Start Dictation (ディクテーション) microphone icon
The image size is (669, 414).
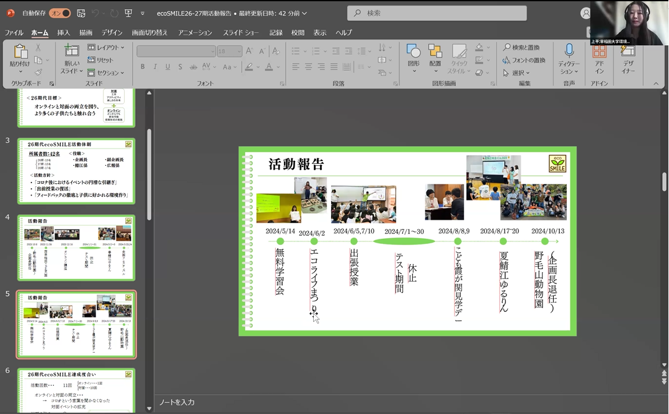tap(569, 51)
